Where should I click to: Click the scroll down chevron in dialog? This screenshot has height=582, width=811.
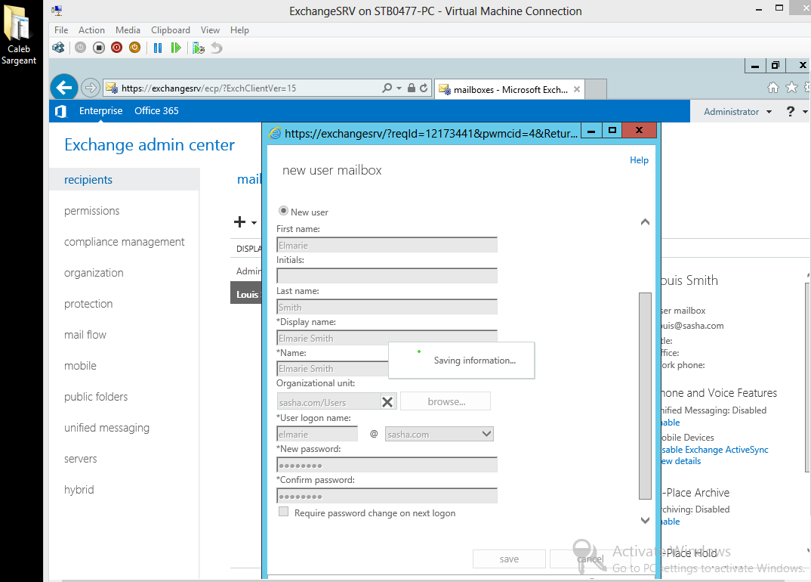(x=645, y=520)
